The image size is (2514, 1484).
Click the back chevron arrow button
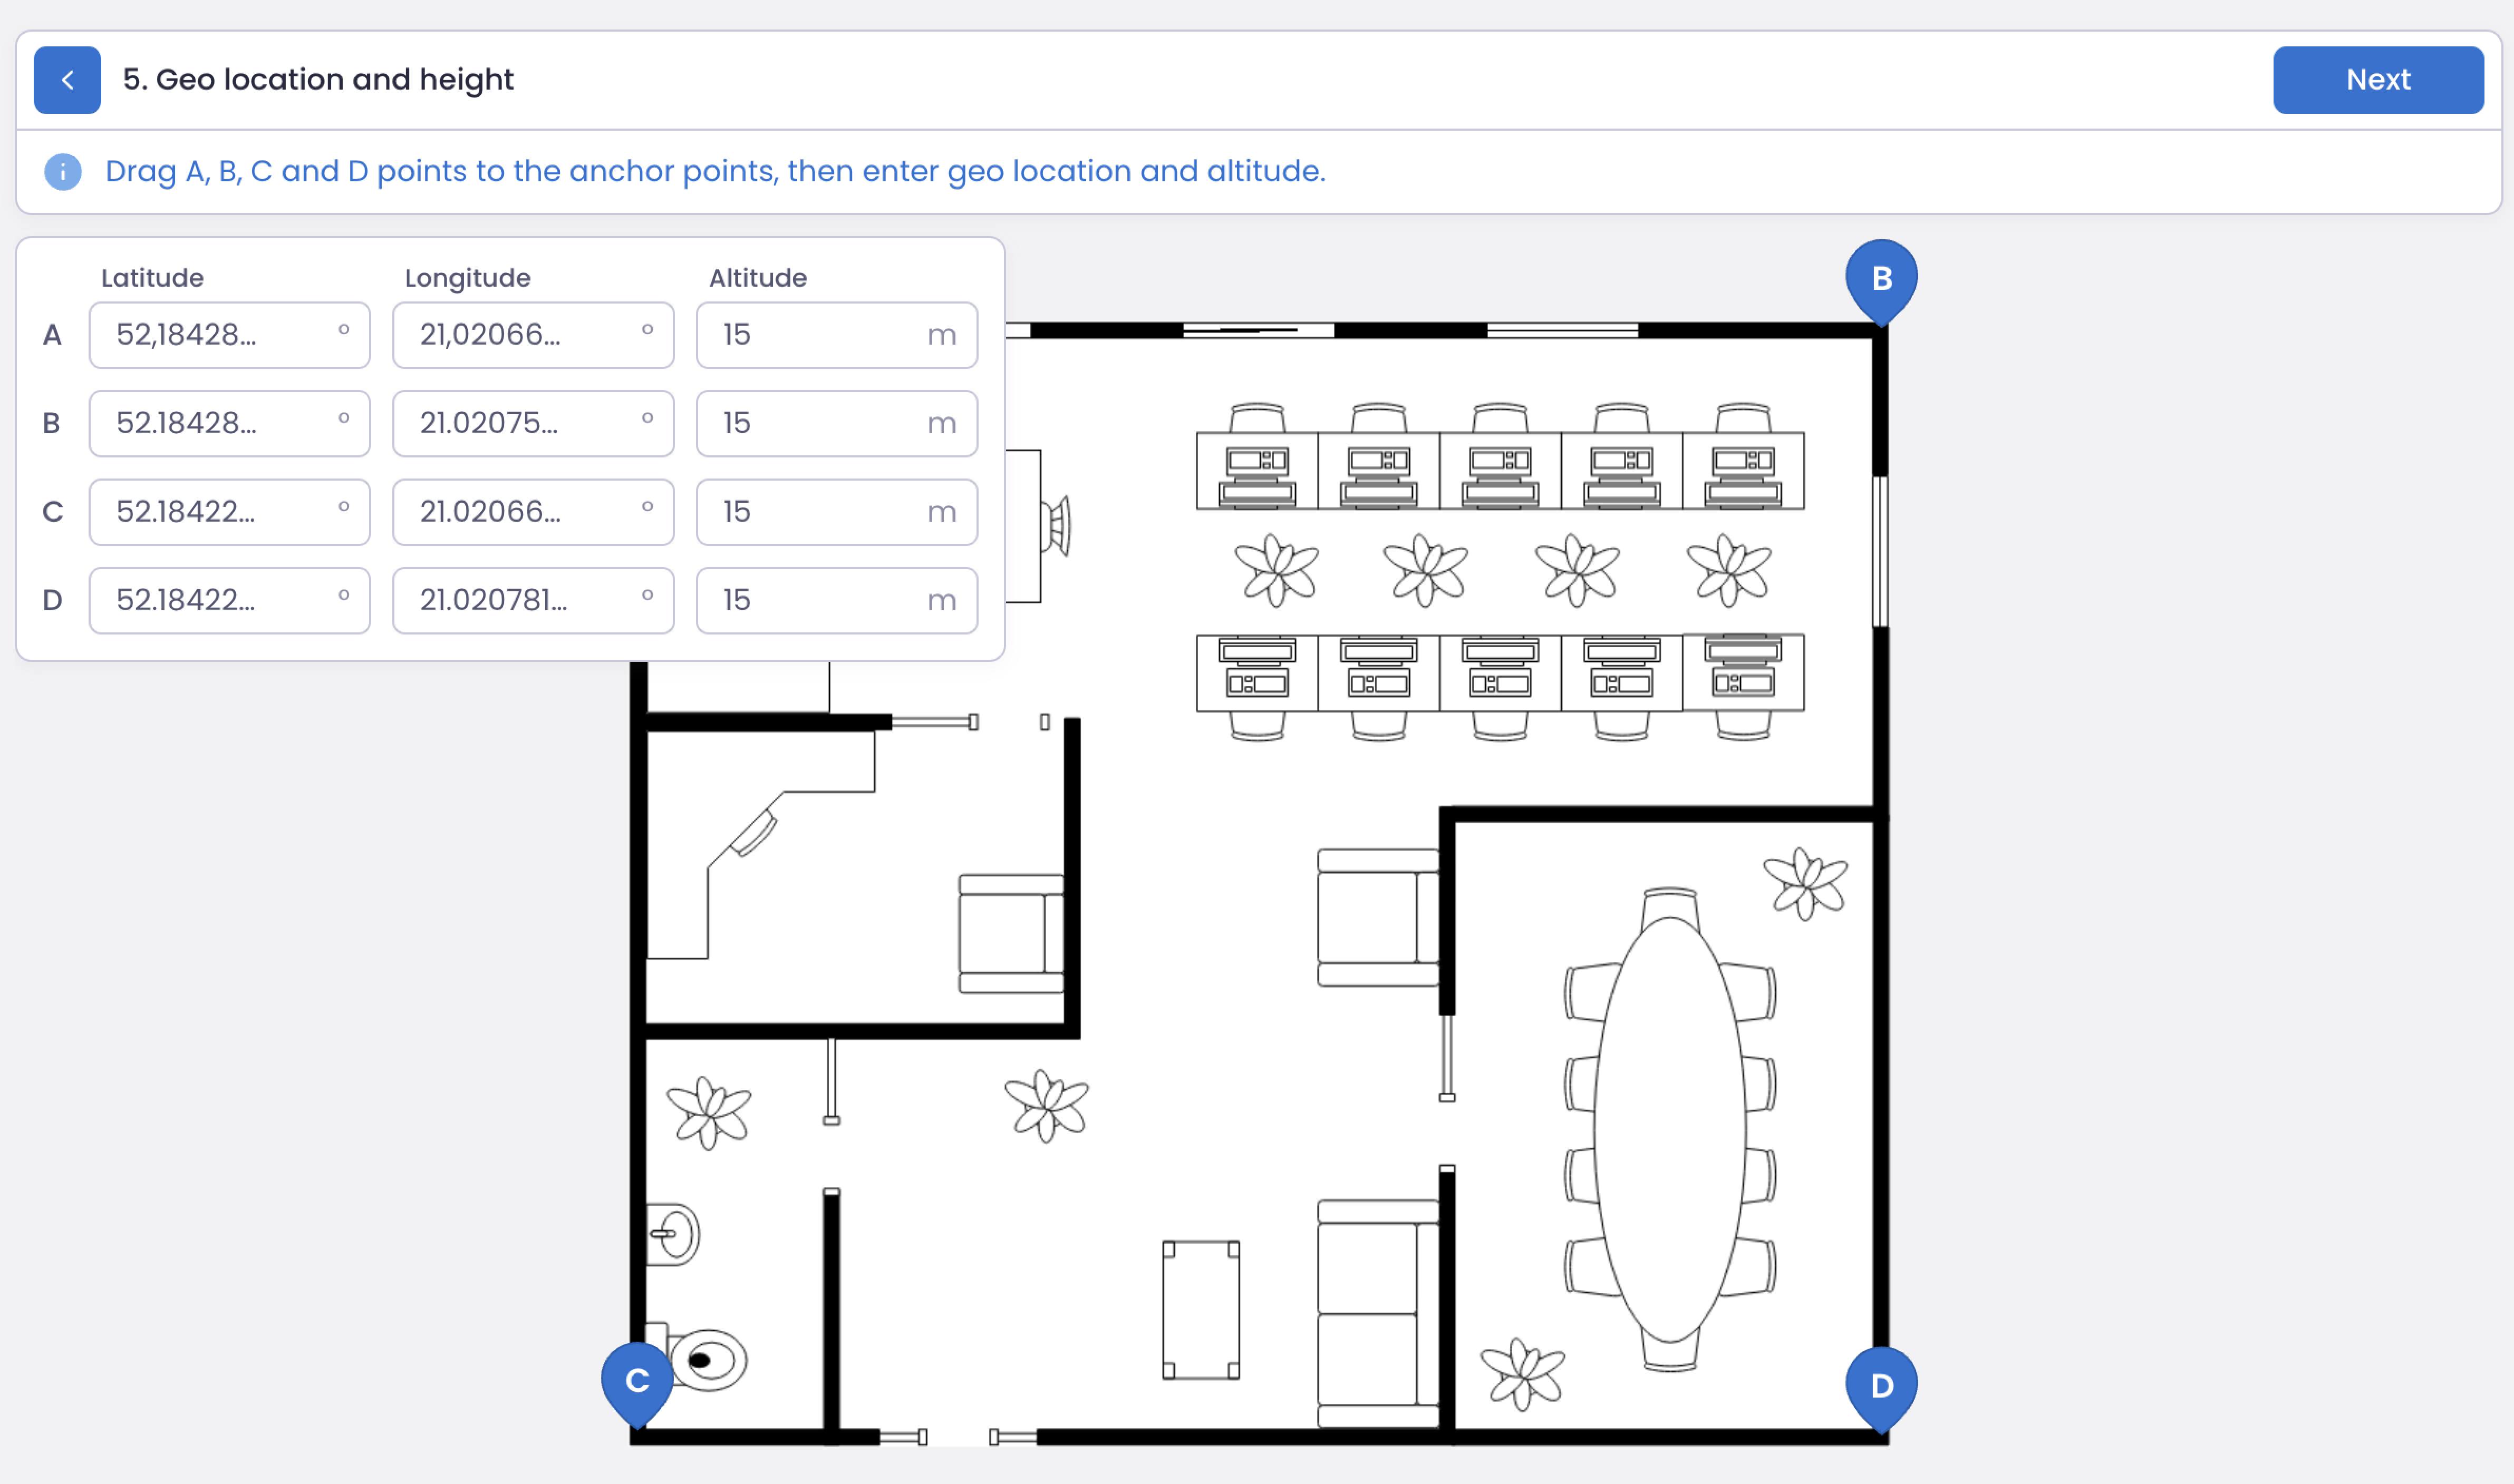67,80
